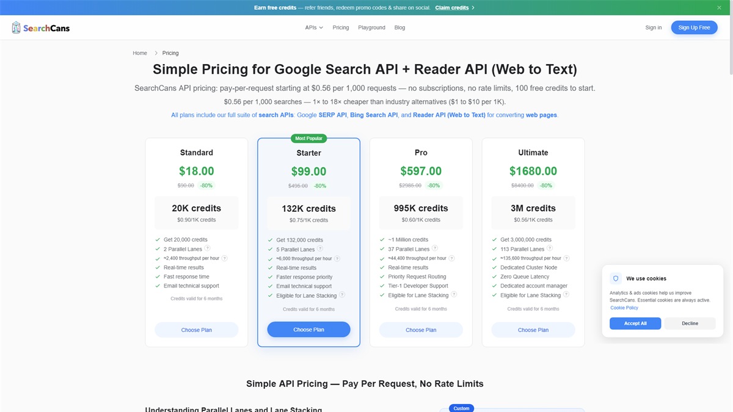
Task: Click Priority Request Routing feature
Action: (x=417, y=276)
